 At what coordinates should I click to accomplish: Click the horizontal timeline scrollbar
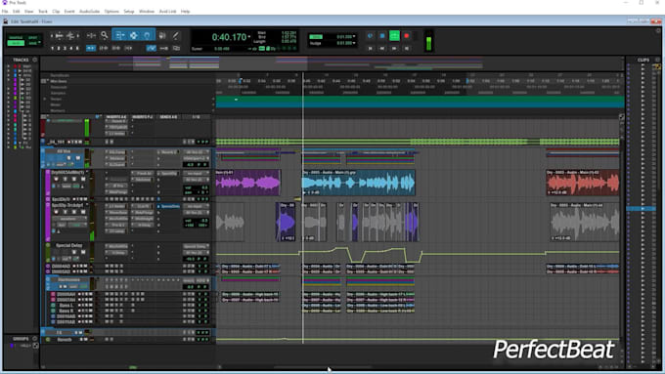coord(323,367)
